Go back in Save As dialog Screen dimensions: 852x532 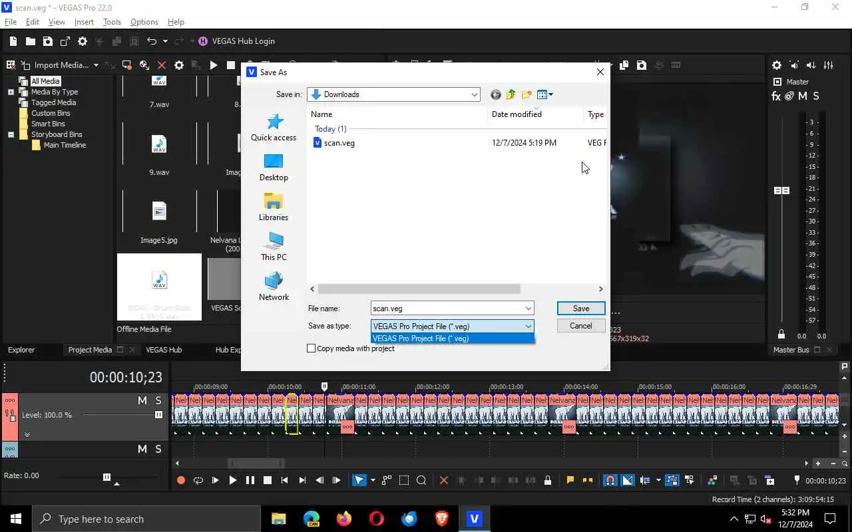[x=495, y=94]
